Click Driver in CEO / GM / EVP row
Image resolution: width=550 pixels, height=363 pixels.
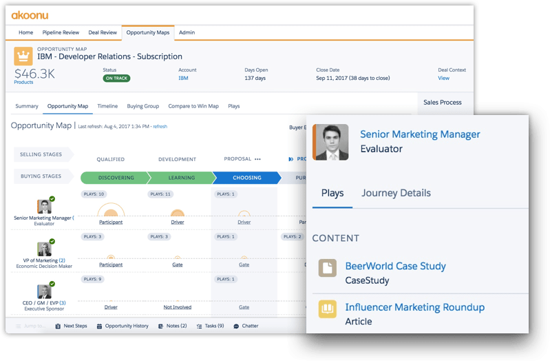111,307
